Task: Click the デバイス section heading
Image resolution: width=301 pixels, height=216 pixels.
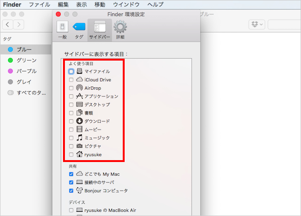Action: point(77,202)
